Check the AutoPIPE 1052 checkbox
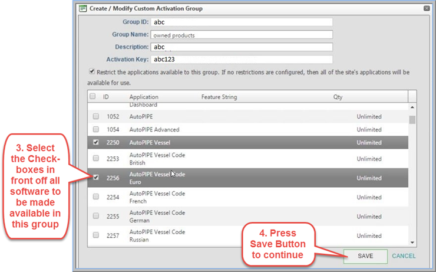This screenshot has height=272, width=436. [x=95, y=116]
